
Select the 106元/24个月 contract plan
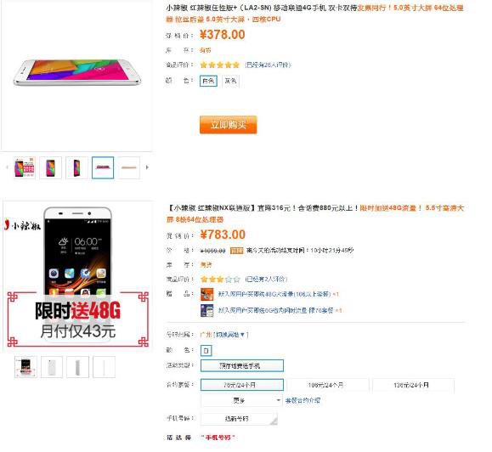327,385
